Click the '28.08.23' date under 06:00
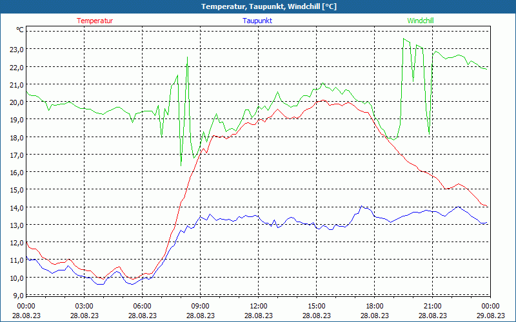The image size is (516, 322). click(142, 316)
